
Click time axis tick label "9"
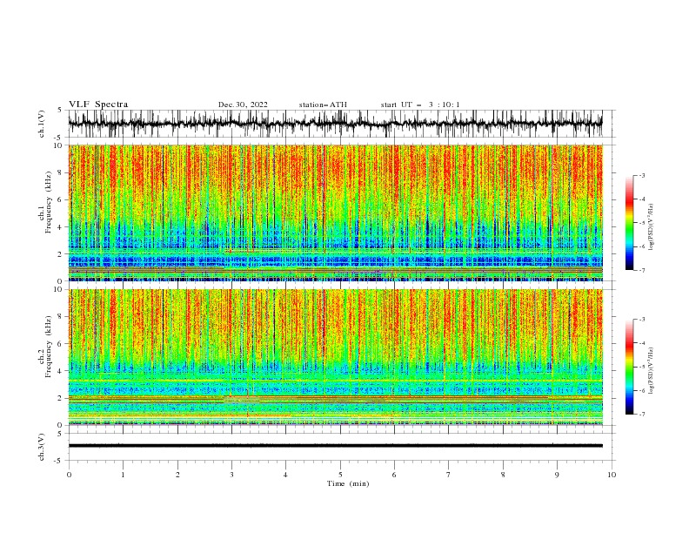pos(557,475)
